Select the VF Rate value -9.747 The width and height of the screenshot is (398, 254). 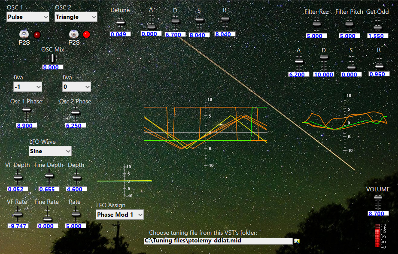coord(18,226)
